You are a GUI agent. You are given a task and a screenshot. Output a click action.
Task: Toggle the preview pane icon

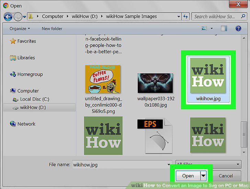click(x=224, y=28)
